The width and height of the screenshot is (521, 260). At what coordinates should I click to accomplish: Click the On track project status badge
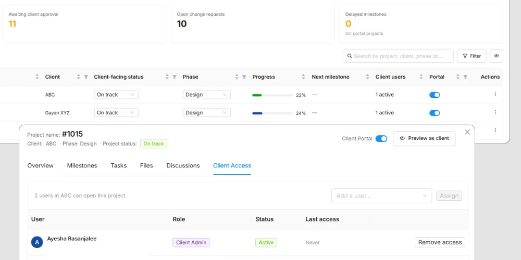[x=154, y=144]
